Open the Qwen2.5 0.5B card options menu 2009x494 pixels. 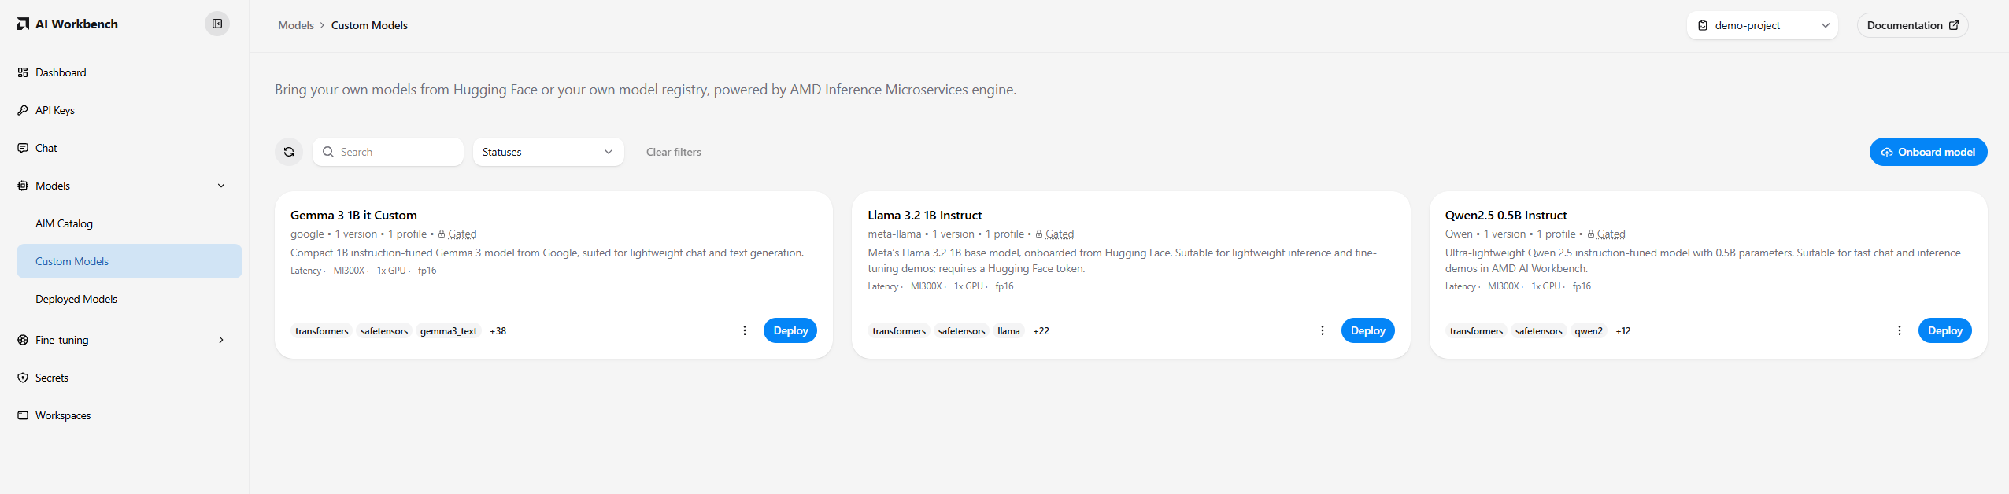(x=1900, y=330)
